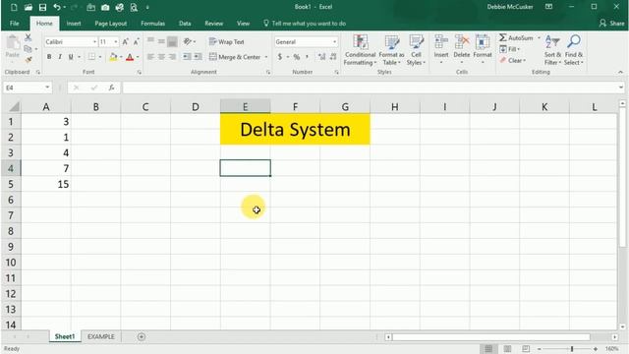The width and height of the screenshot is (629, 354).
Task: Toggle Bold formatting
Action: tap(49, 57)
